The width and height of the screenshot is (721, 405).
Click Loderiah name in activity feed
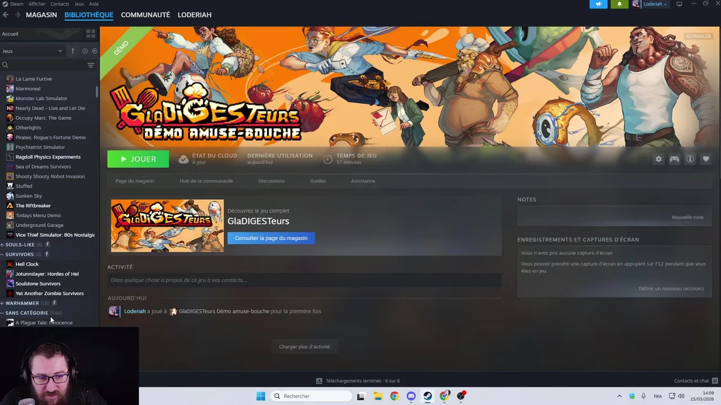tap(135, 311)
